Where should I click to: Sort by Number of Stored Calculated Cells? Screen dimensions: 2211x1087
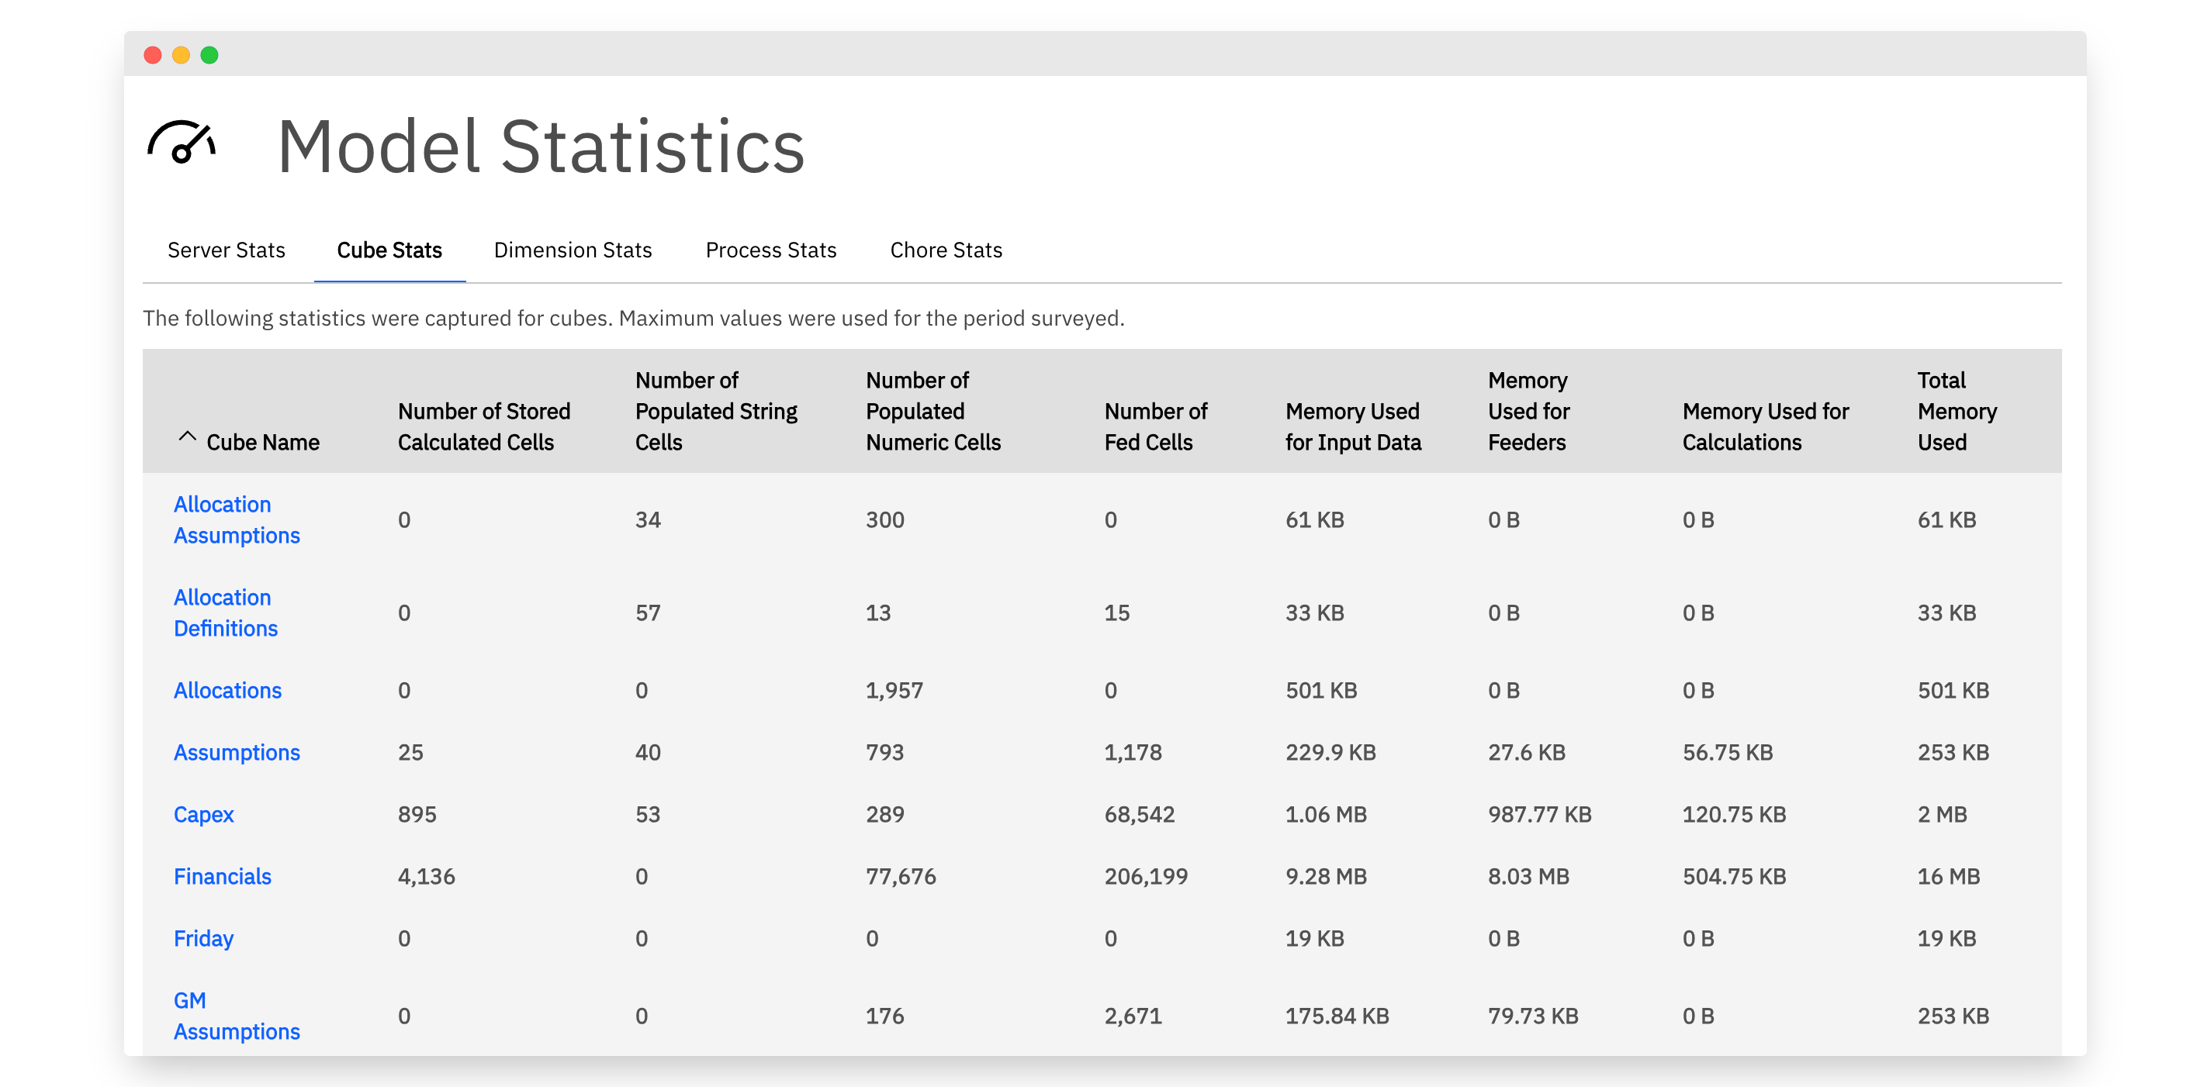[x=484, y=426]
